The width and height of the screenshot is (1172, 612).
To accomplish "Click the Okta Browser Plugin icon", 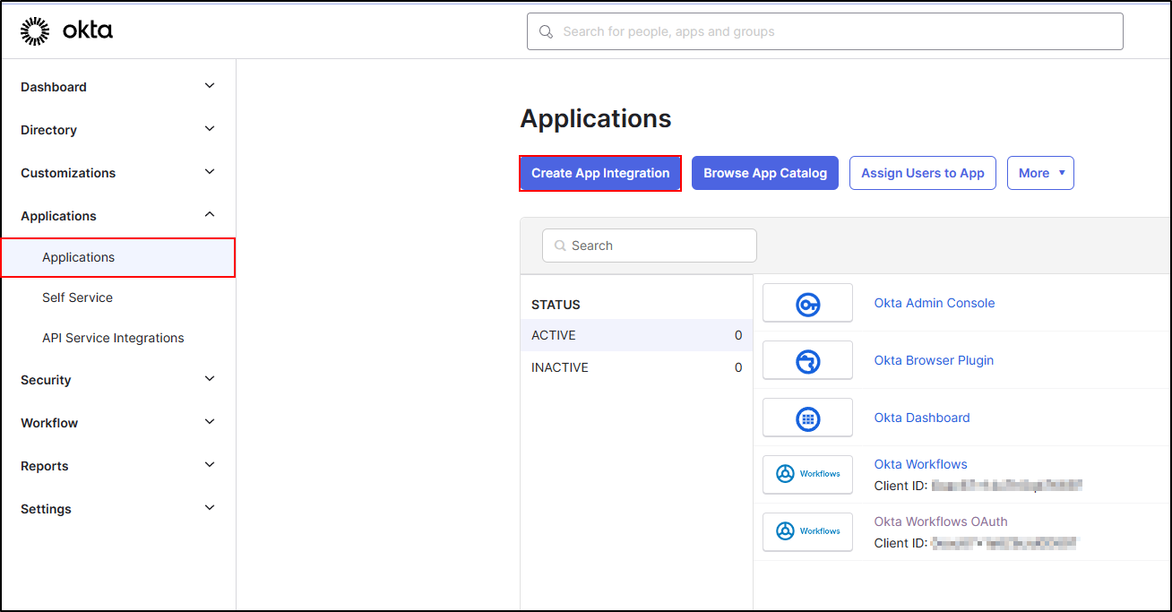I will pos(807,361).
